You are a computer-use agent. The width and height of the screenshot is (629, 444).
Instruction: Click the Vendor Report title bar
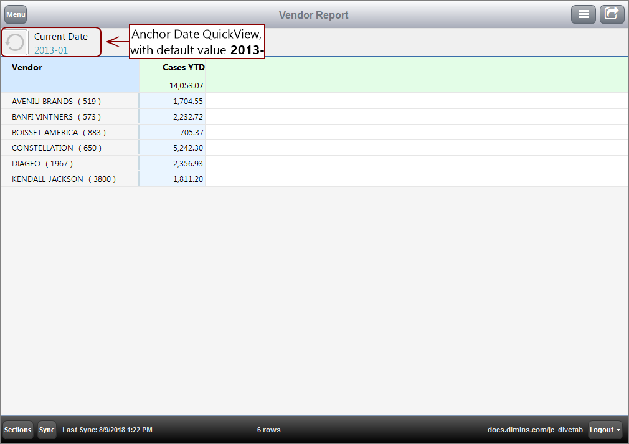(314, 14)
